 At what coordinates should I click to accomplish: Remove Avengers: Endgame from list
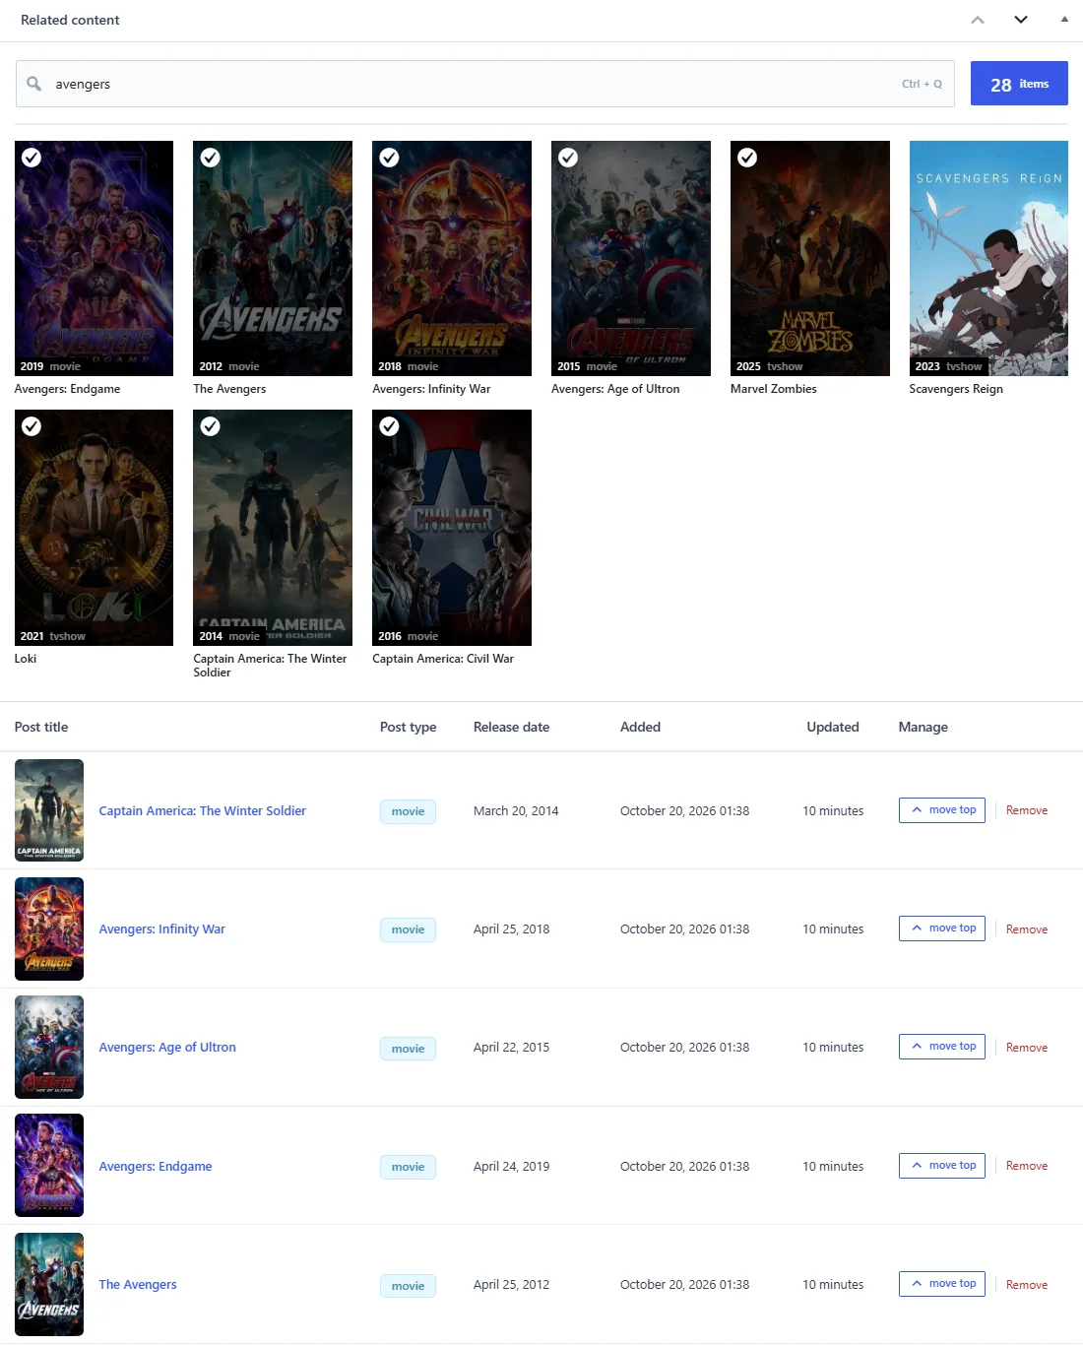click(x=1027, y=1166)
